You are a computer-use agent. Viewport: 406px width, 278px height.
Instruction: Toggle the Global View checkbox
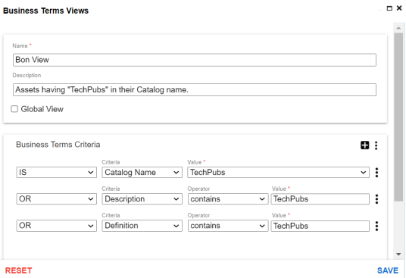[14, 109]
